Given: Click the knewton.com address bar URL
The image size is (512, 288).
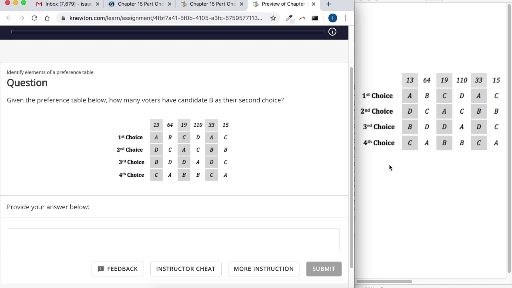Looking at the screenshot, I should 166,18.
